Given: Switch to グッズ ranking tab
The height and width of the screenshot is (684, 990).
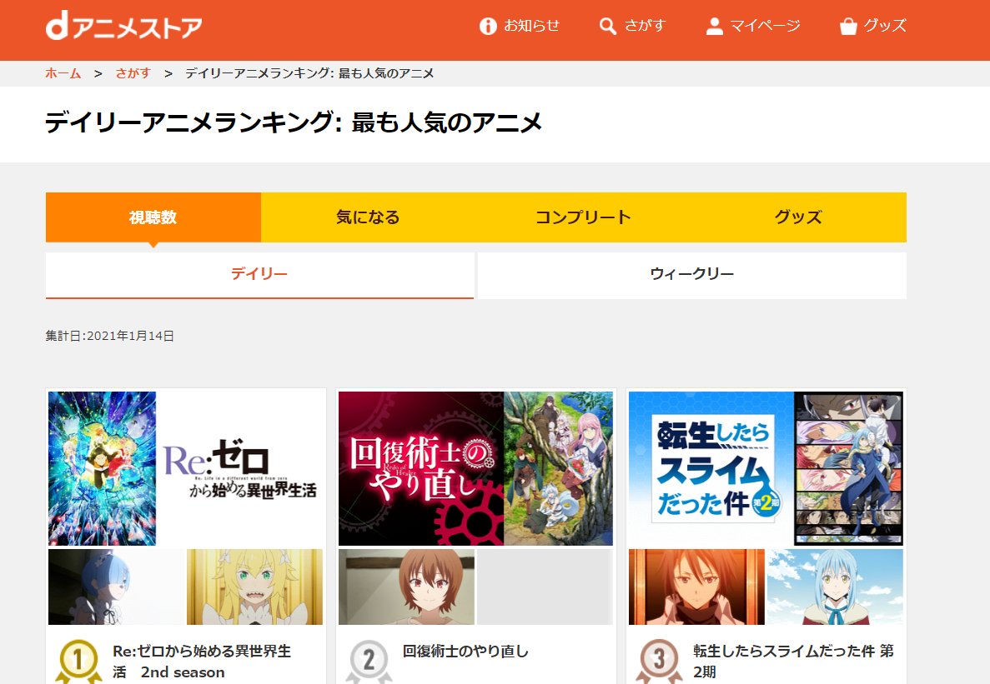Looking at the screenshot, I should pyautogui.click(x=799, y=217).
